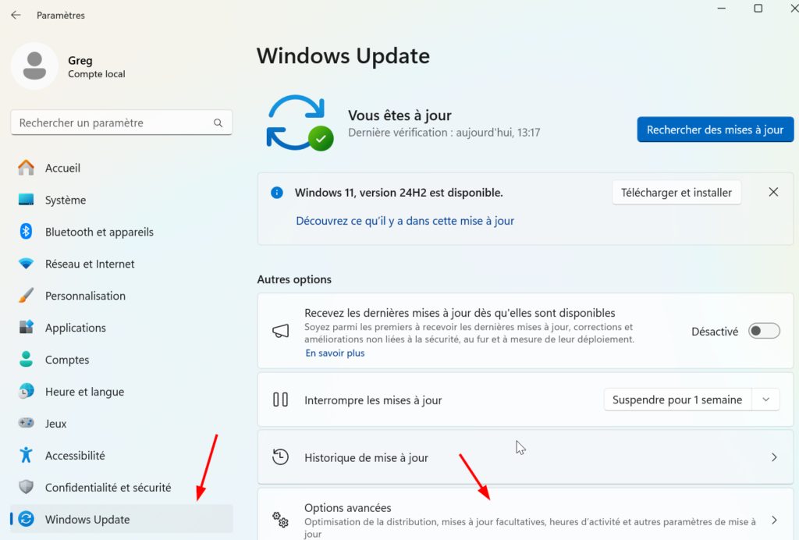Click the Heure et langue globe icon

(x=26, y=391)
